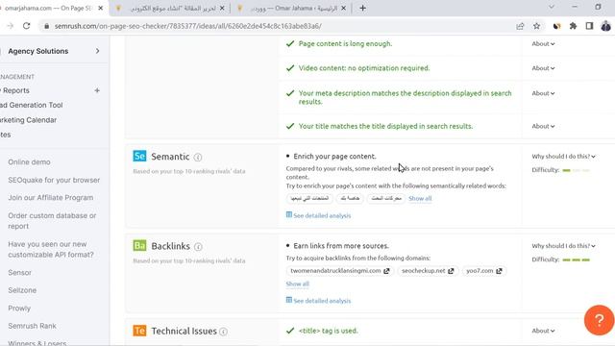Switch to the Omar Jahama home tab

coord(293,8)
